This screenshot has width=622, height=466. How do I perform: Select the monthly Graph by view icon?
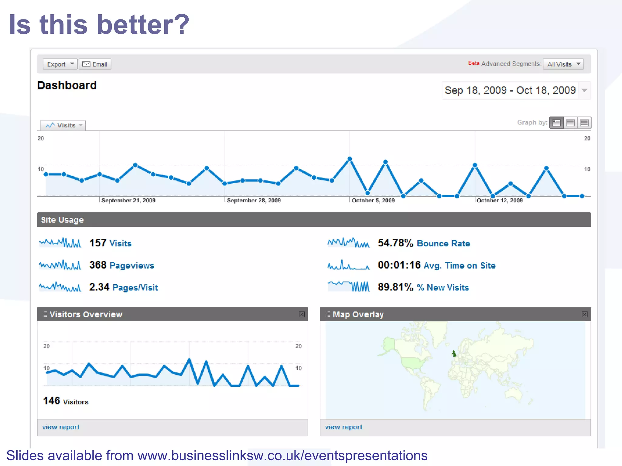584,123
